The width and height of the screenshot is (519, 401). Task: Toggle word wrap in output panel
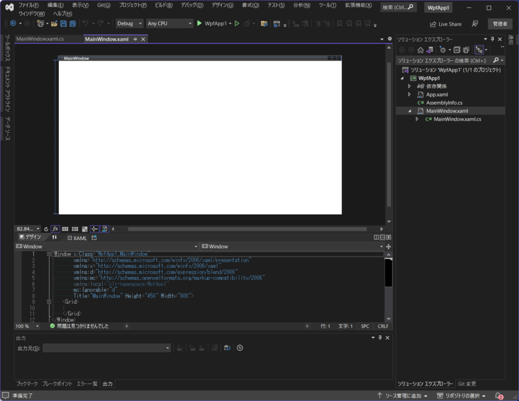[x=227, y=348]
